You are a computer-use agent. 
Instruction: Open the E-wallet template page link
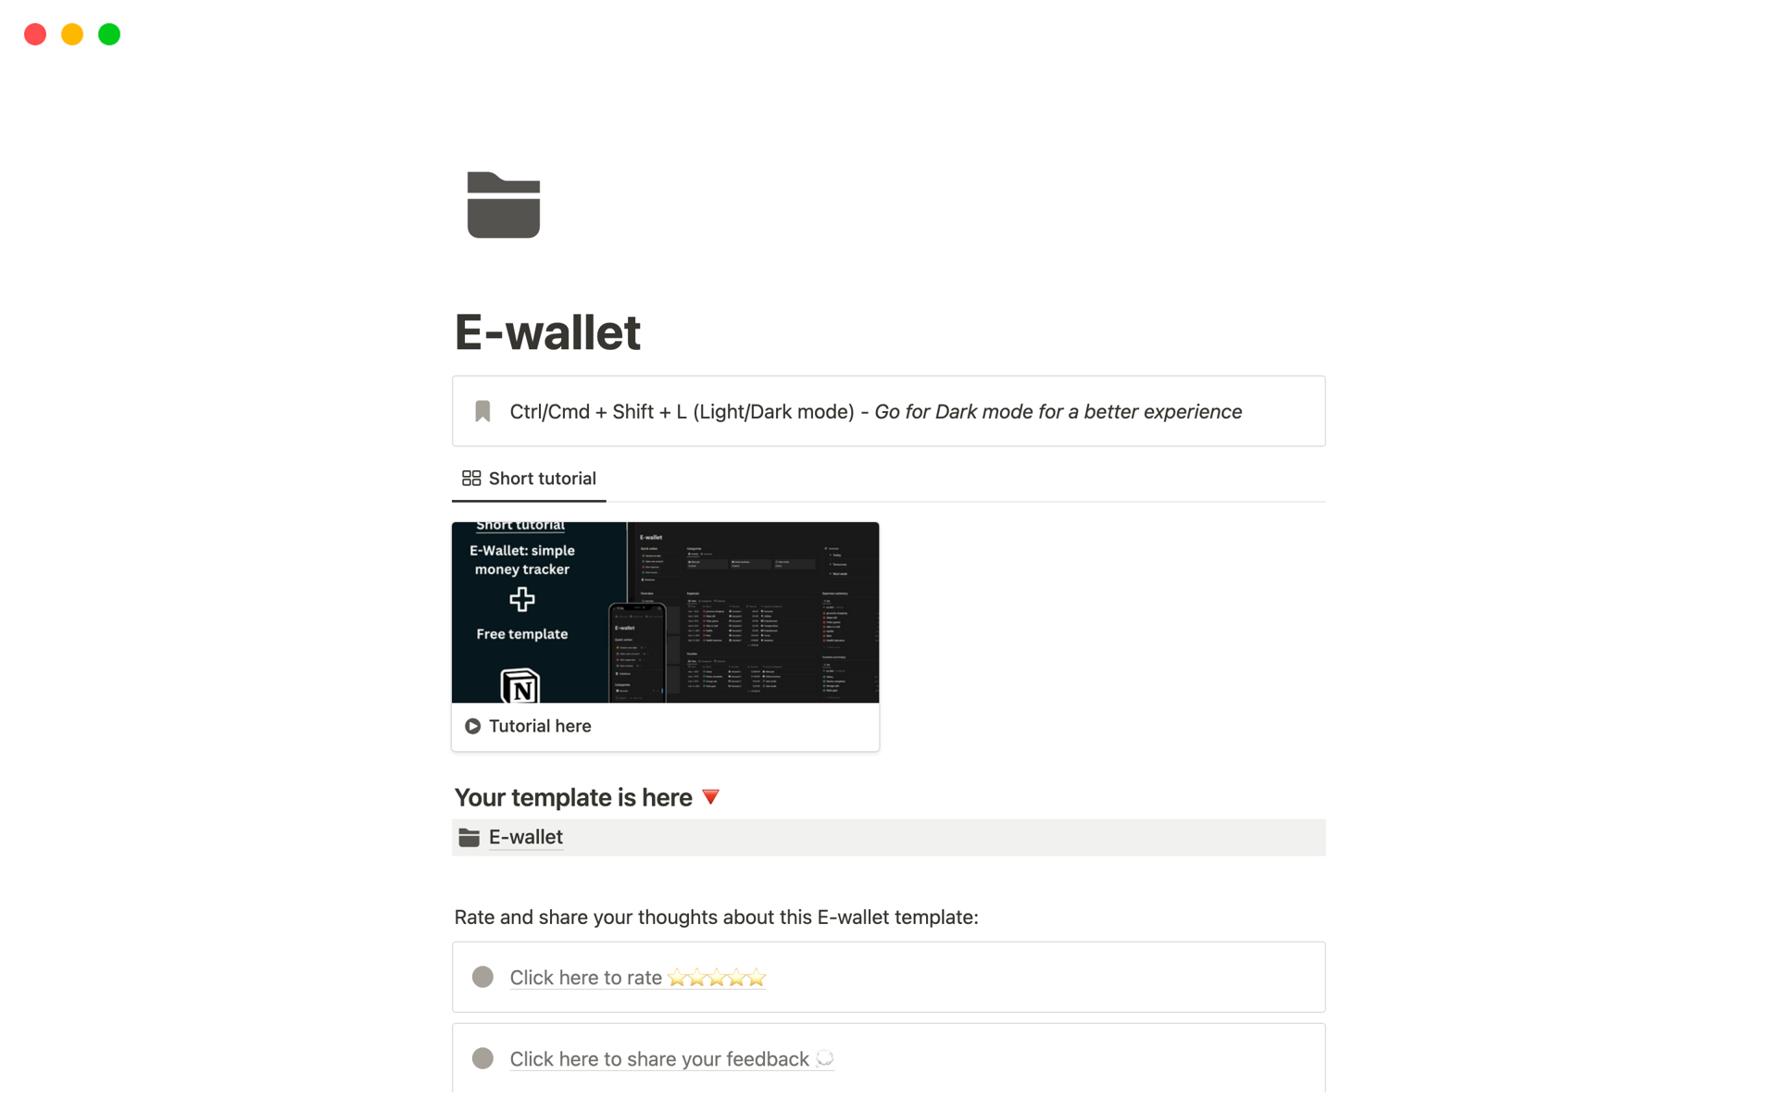tap(526, 837)
